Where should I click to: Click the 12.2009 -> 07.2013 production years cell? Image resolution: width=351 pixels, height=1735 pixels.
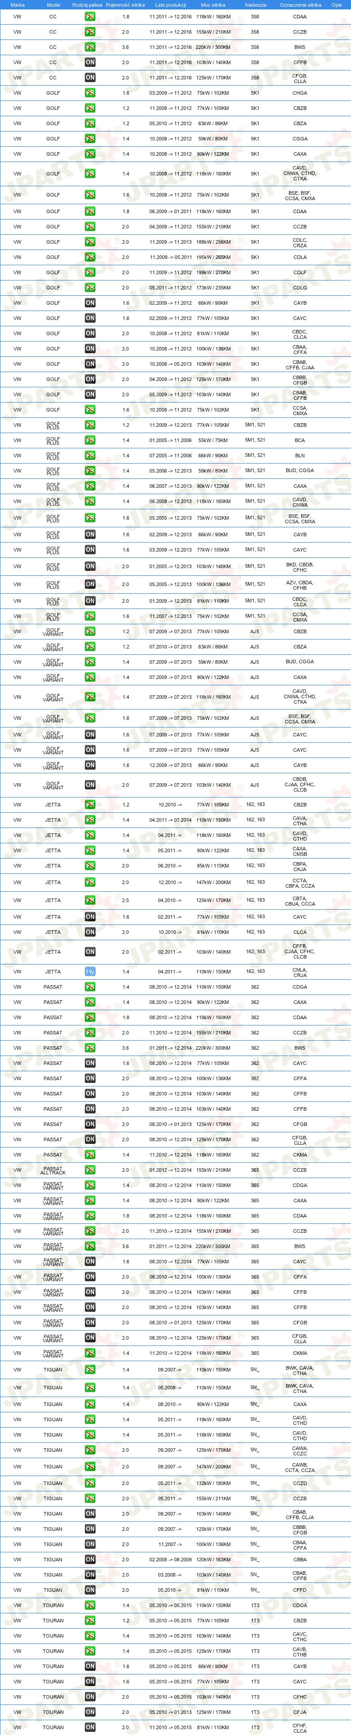171,765
